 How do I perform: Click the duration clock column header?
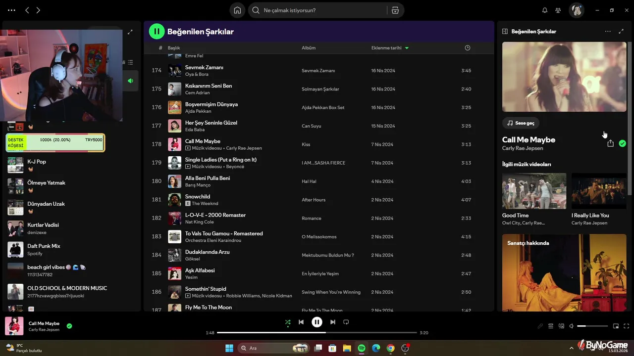[x=468, y=48]
